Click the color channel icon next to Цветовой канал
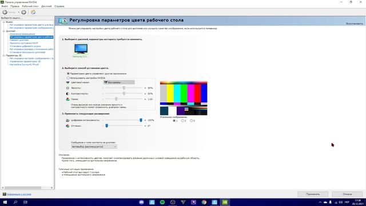 [x=67, y=82]
